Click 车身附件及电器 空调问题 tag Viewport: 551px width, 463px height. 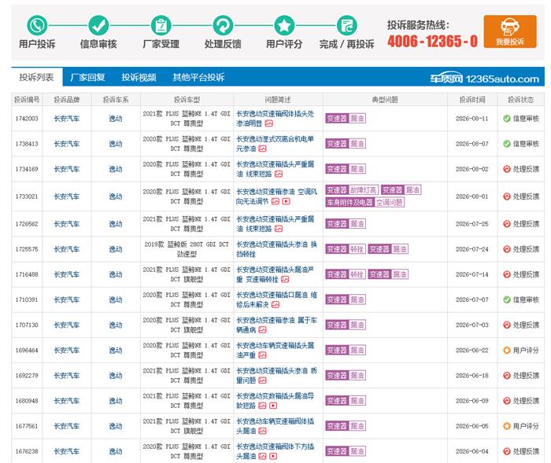pyautogui.click(x=364, y=202)
